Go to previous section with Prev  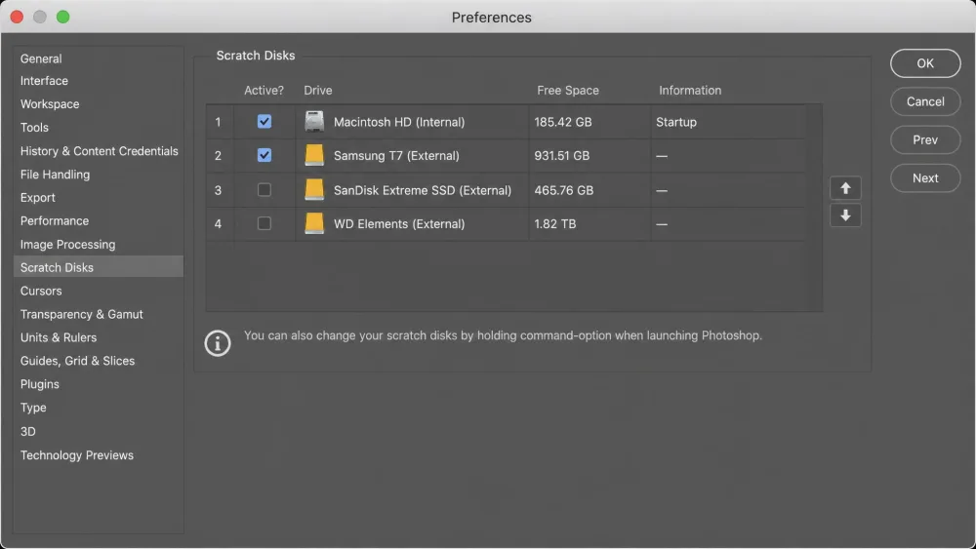(x=925, y=139)
